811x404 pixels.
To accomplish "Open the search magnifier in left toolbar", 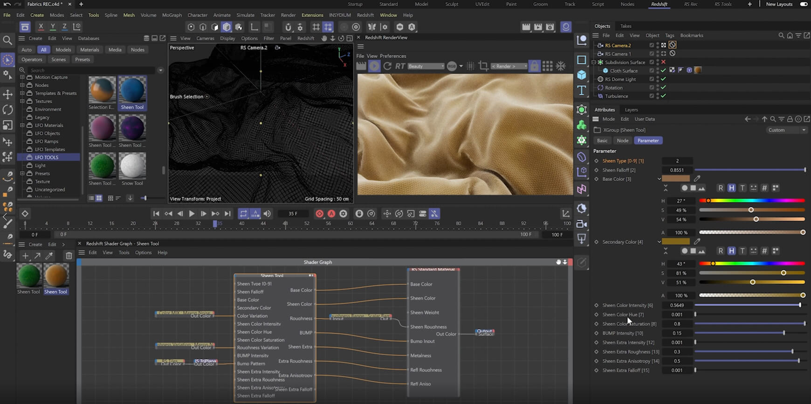I will [7, 41].
